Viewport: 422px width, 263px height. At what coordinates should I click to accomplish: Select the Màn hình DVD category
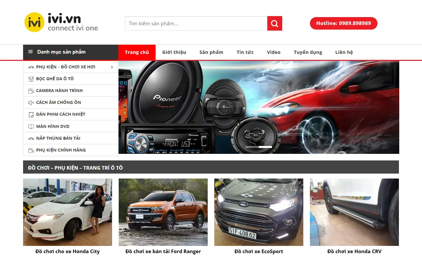[71, 126]
